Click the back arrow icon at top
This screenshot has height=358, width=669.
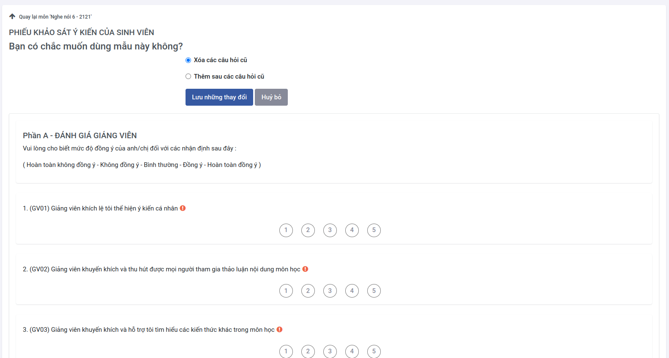tap(12, 16)
